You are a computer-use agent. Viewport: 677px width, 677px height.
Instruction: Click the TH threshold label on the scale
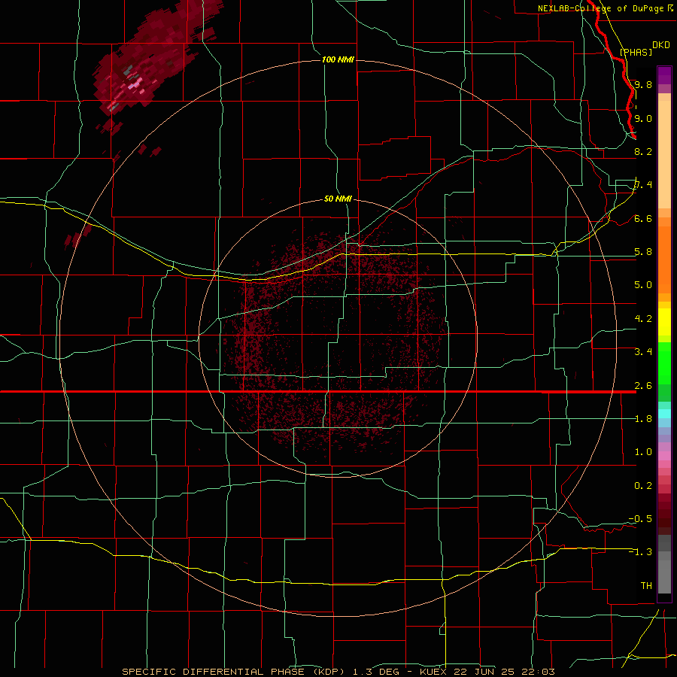pyautogui.click(x=646, y=586)
